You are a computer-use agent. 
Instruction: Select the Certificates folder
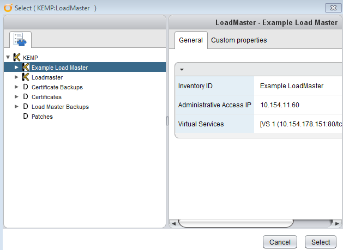[x=46, y=97]
